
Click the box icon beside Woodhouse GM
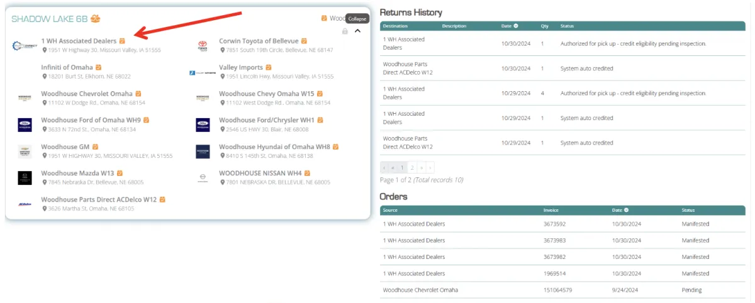coord(96,146)
